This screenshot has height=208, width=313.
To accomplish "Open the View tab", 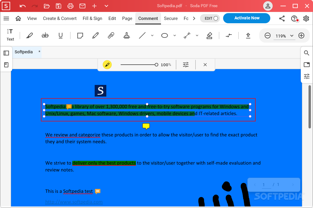I will pos(32,18).
